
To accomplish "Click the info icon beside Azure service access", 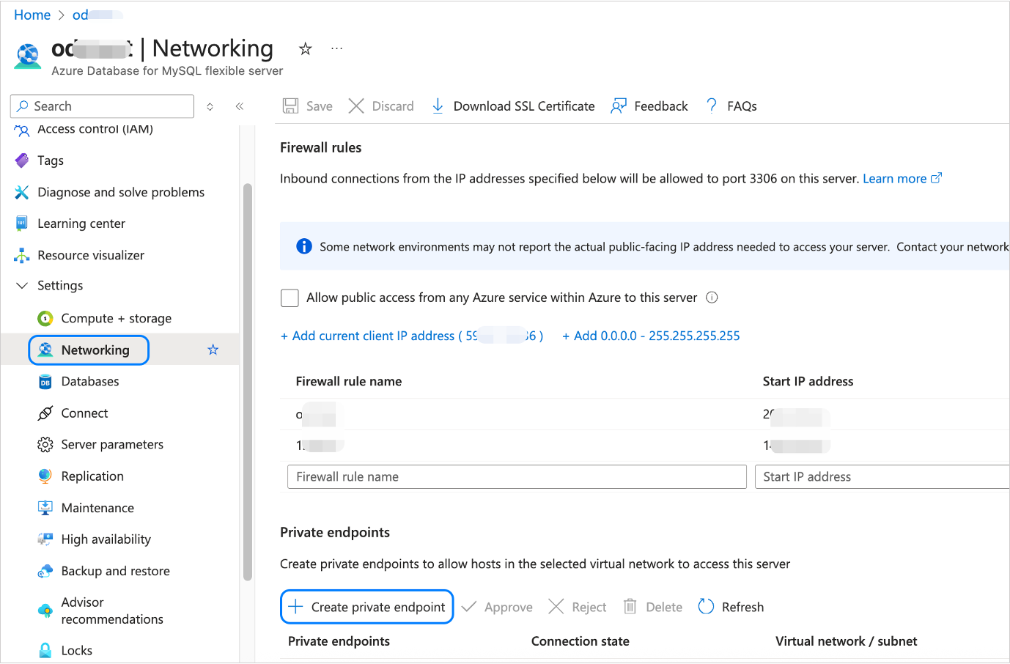I will coord(712,298).
